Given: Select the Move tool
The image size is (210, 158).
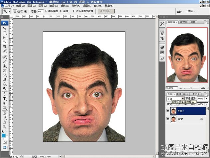Looking at the screenshot, I should point(5,28).
